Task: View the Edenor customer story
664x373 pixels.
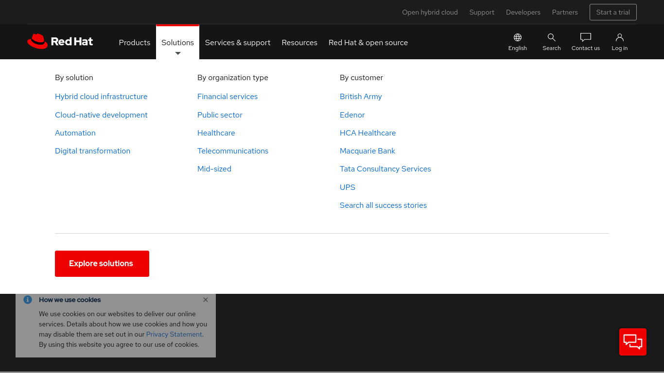Action: pos(352,115)
